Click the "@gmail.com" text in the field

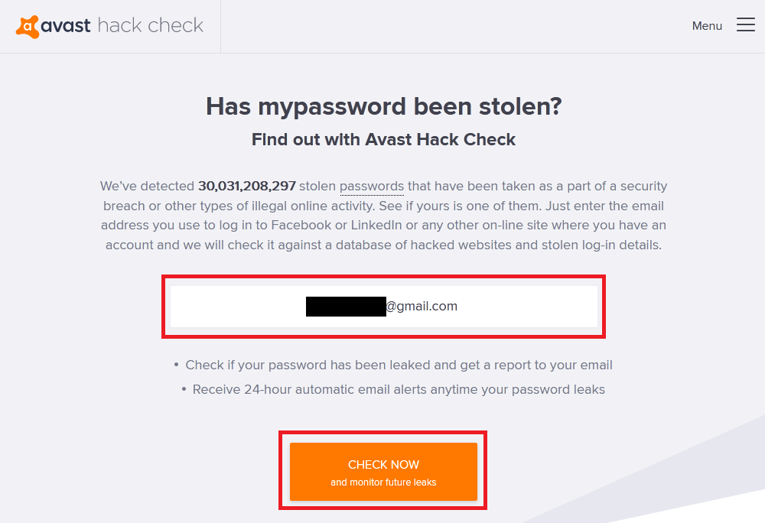422,307
